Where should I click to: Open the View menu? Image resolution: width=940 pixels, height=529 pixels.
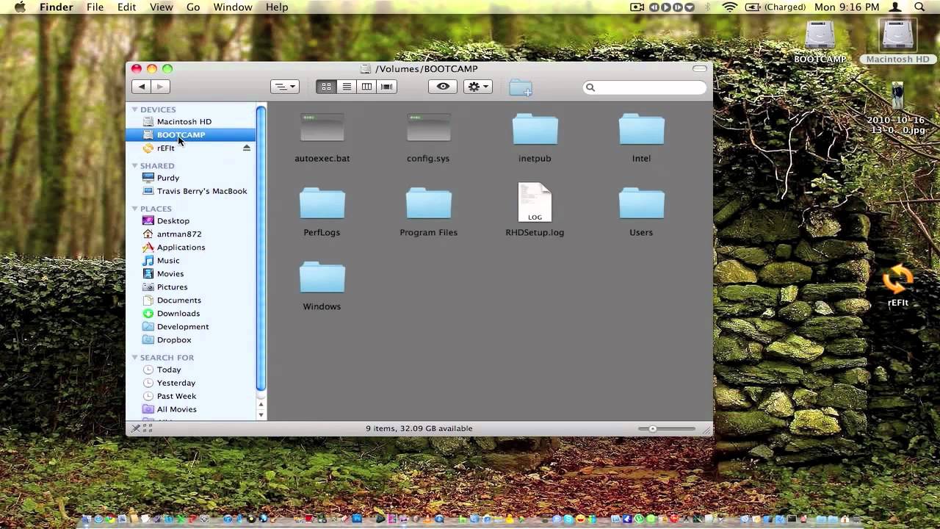(161, 7)
